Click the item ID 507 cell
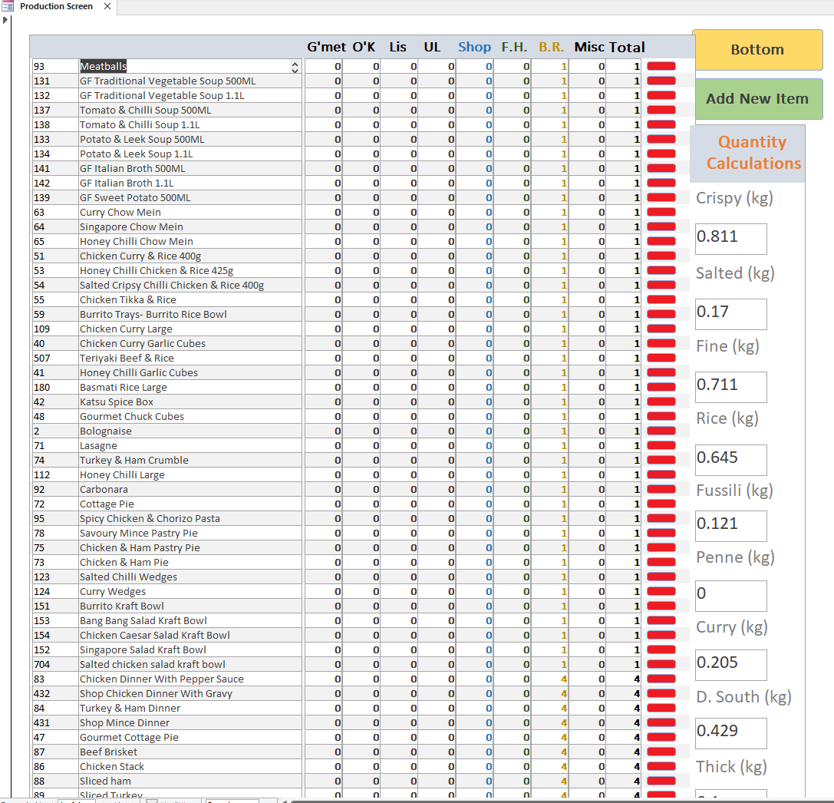 [x=55, y=359]
